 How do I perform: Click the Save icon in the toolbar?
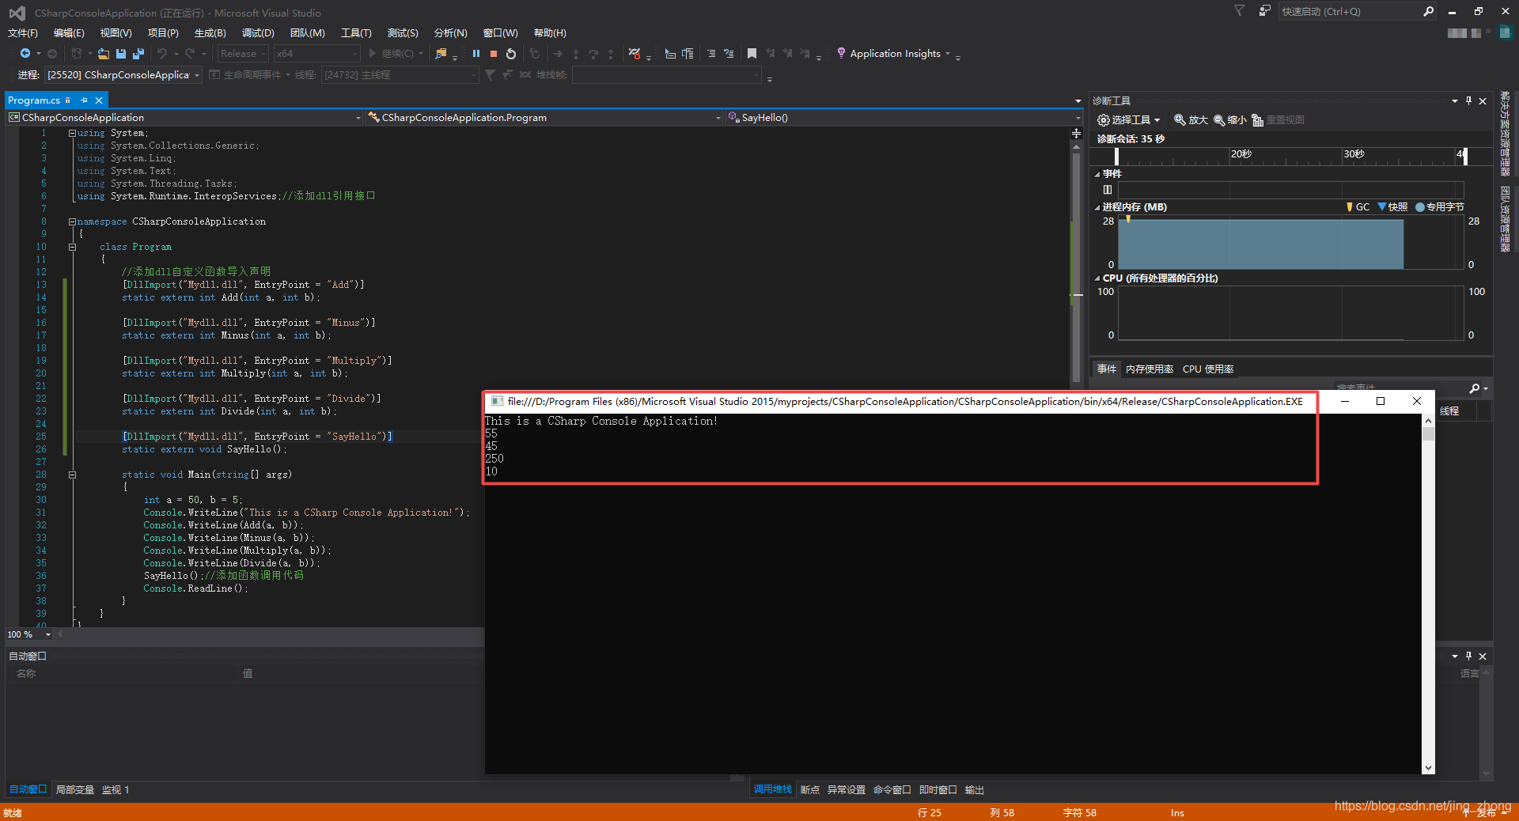121,54
